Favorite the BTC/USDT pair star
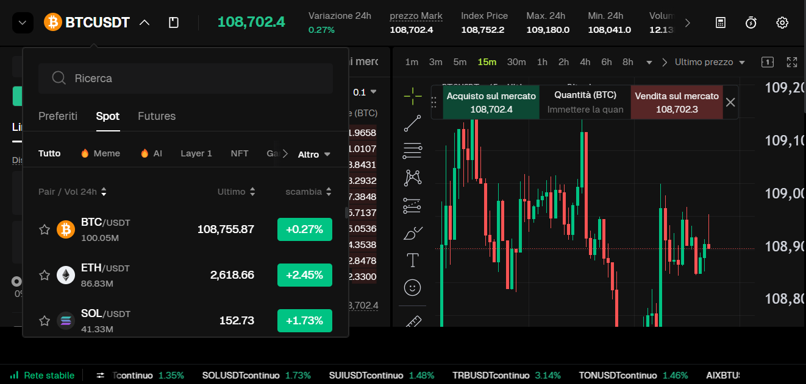The width and height of the screenshot is (806, 384). click(45, 229)
